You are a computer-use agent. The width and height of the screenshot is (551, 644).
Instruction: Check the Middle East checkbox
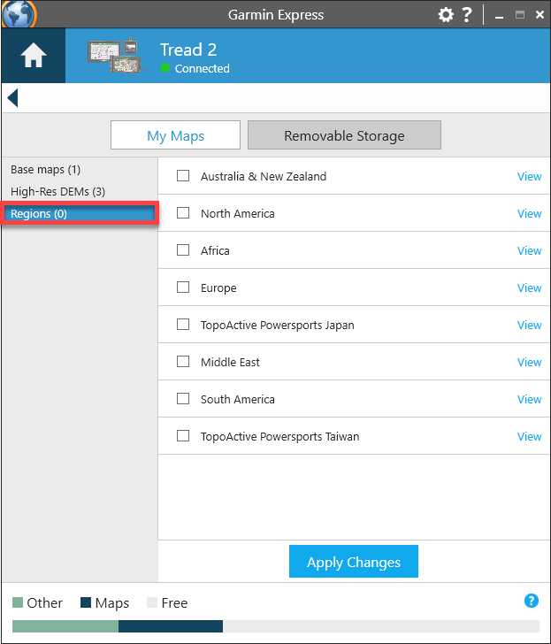[x=183, y=362]
